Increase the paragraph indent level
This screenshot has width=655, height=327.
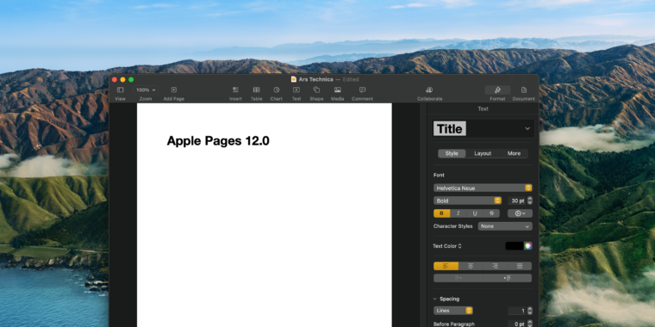pos(508,278)
